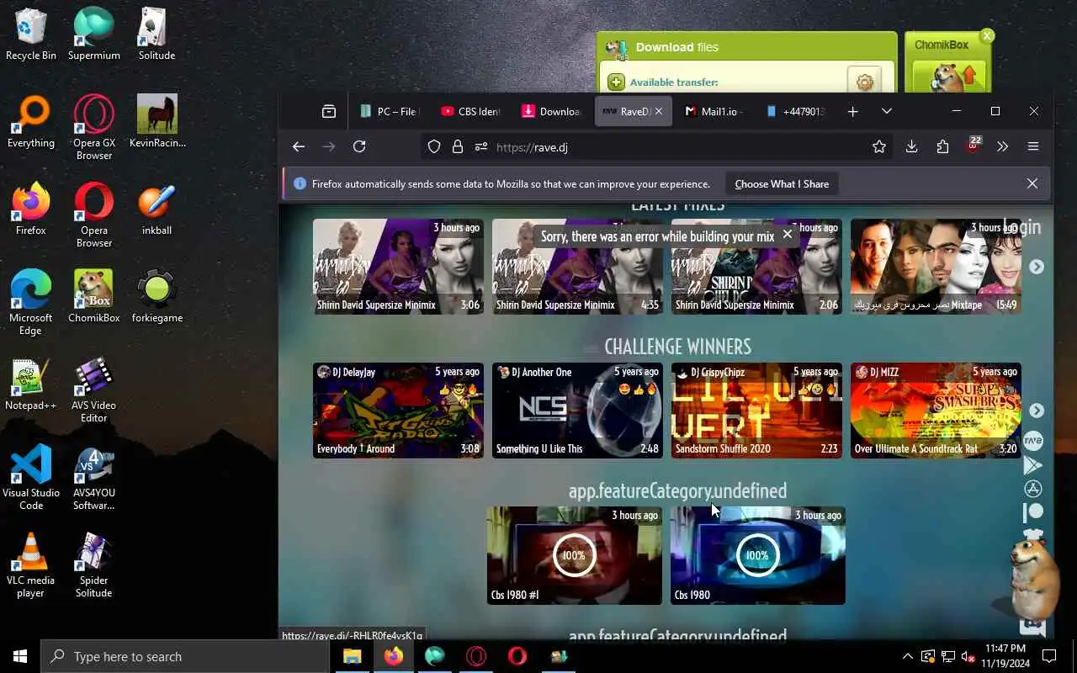Select the Opera Browser desktop shortcut
This screenshot has width=1077, height=673.
[94, 215]
